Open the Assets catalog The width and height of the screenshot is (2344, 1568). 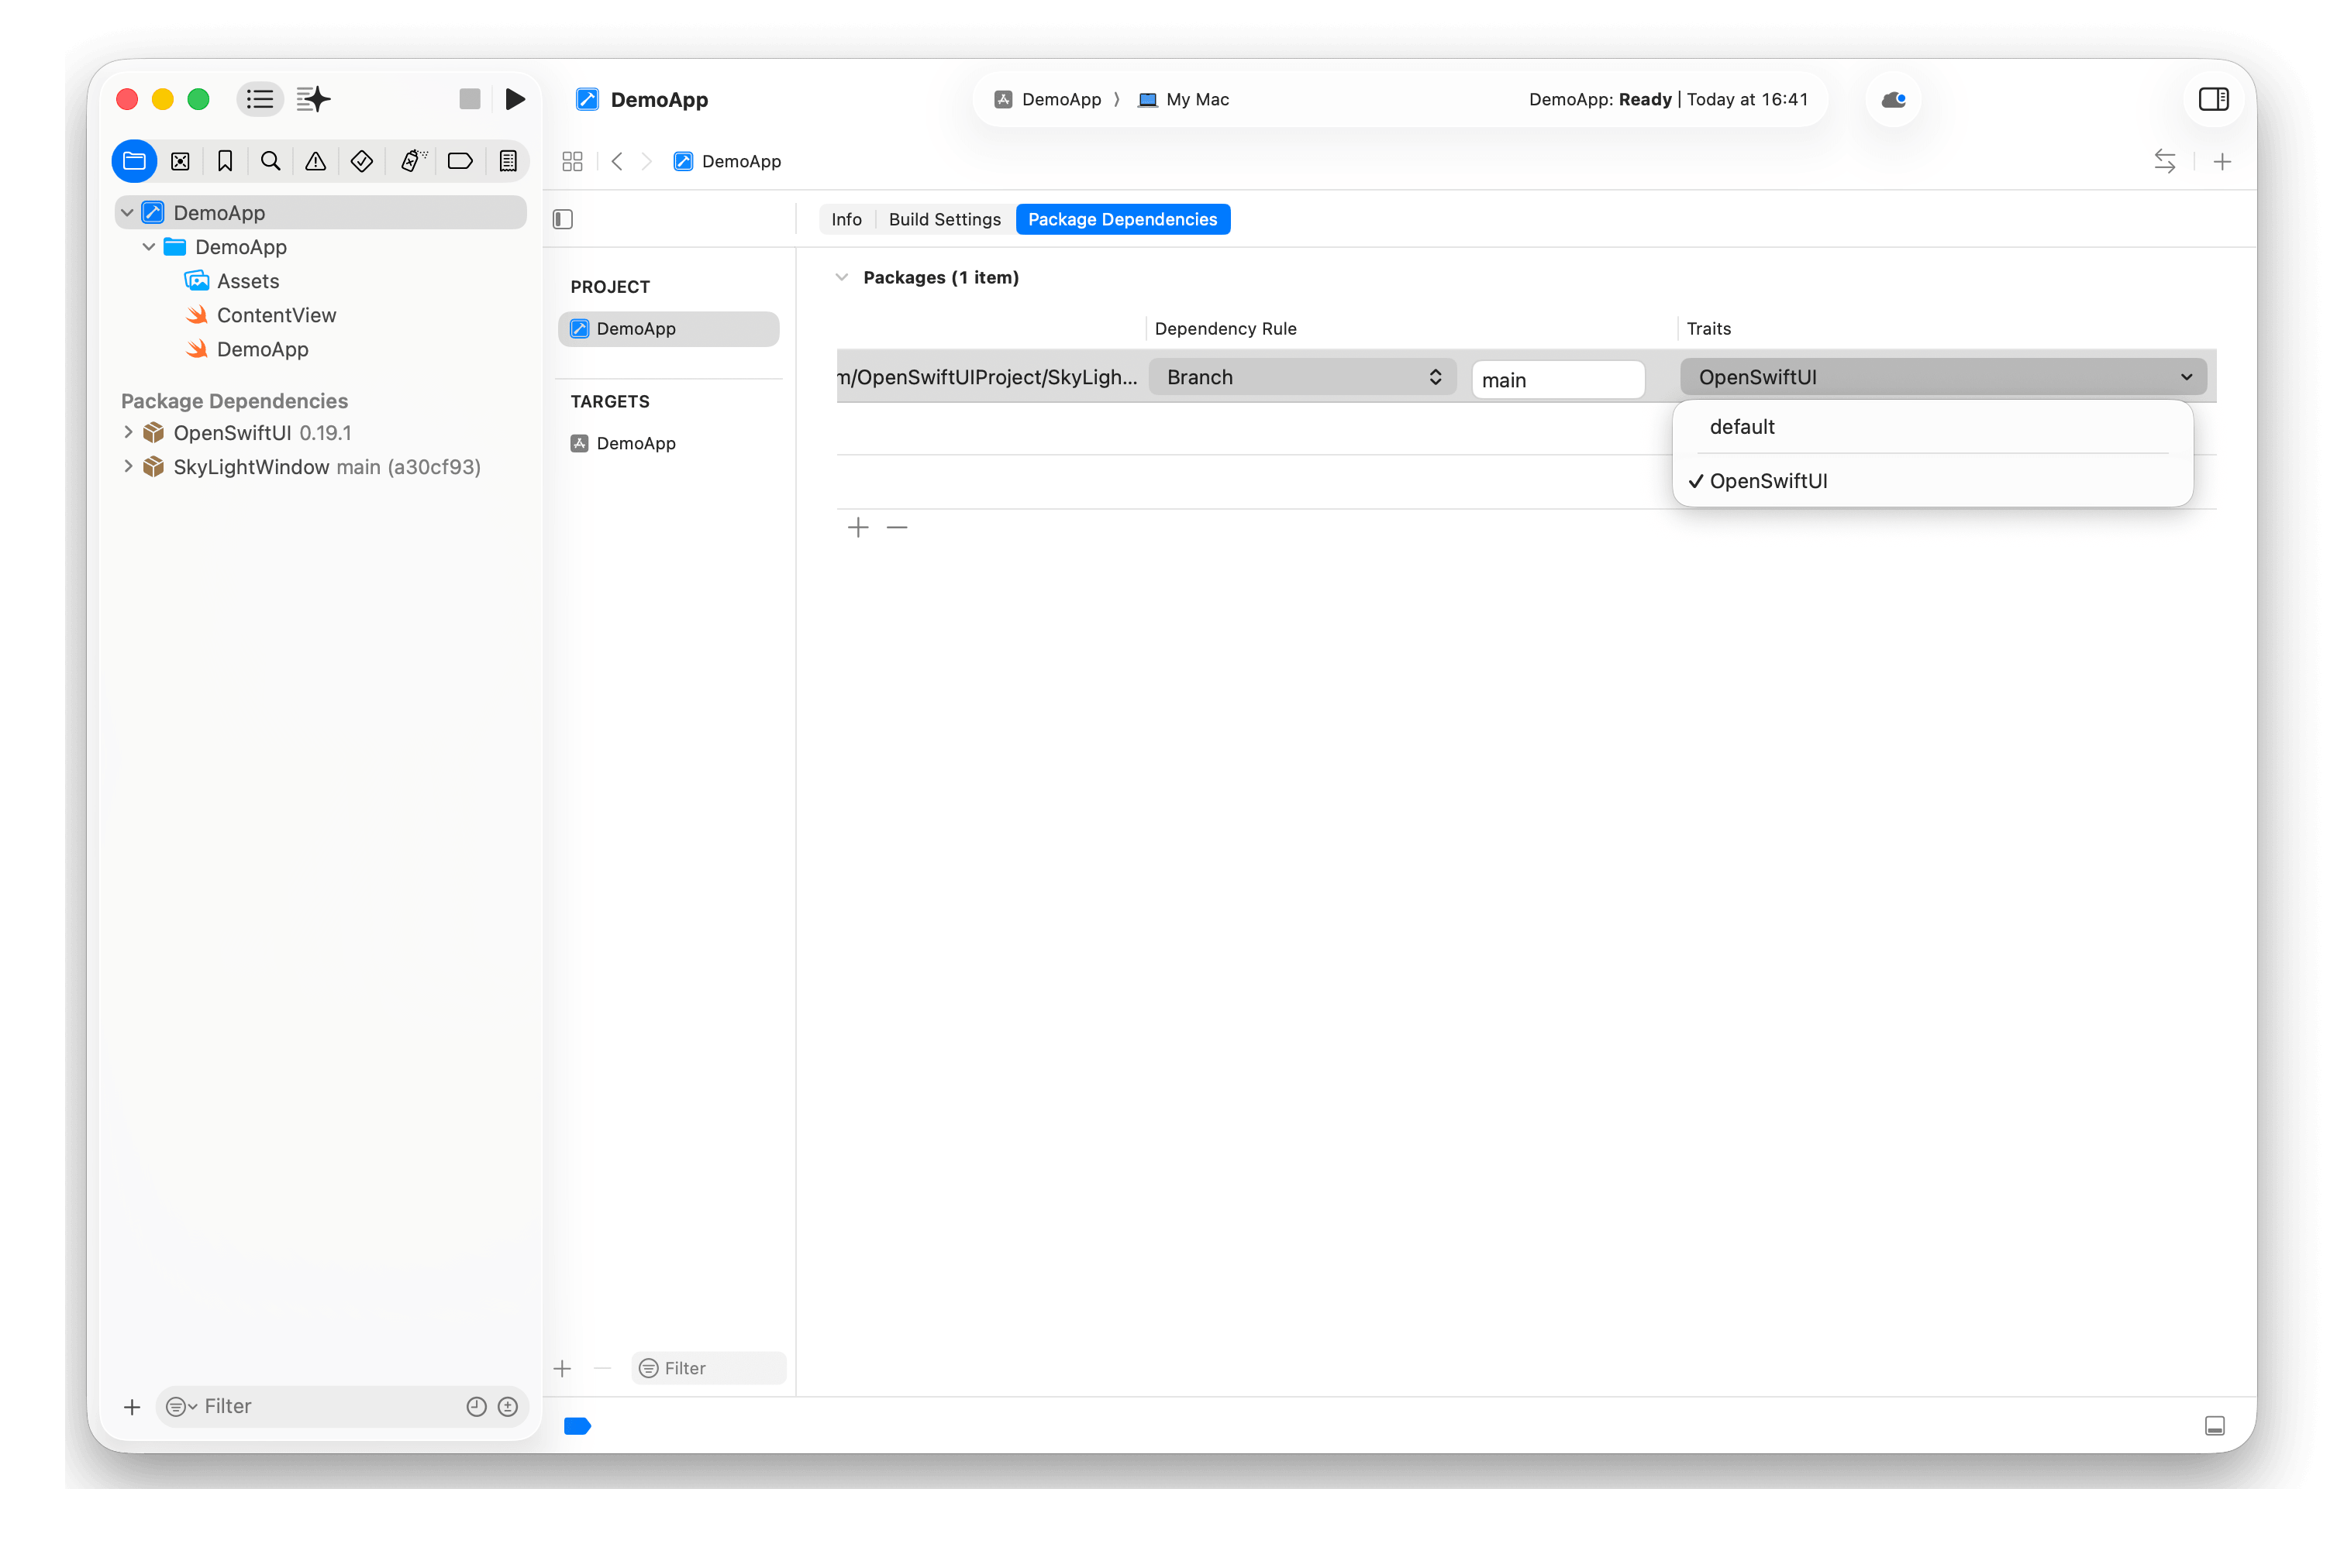tap(248, 281)
